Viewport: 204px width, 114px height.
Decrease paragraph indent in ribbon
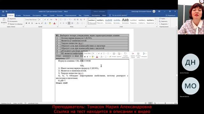75,20
